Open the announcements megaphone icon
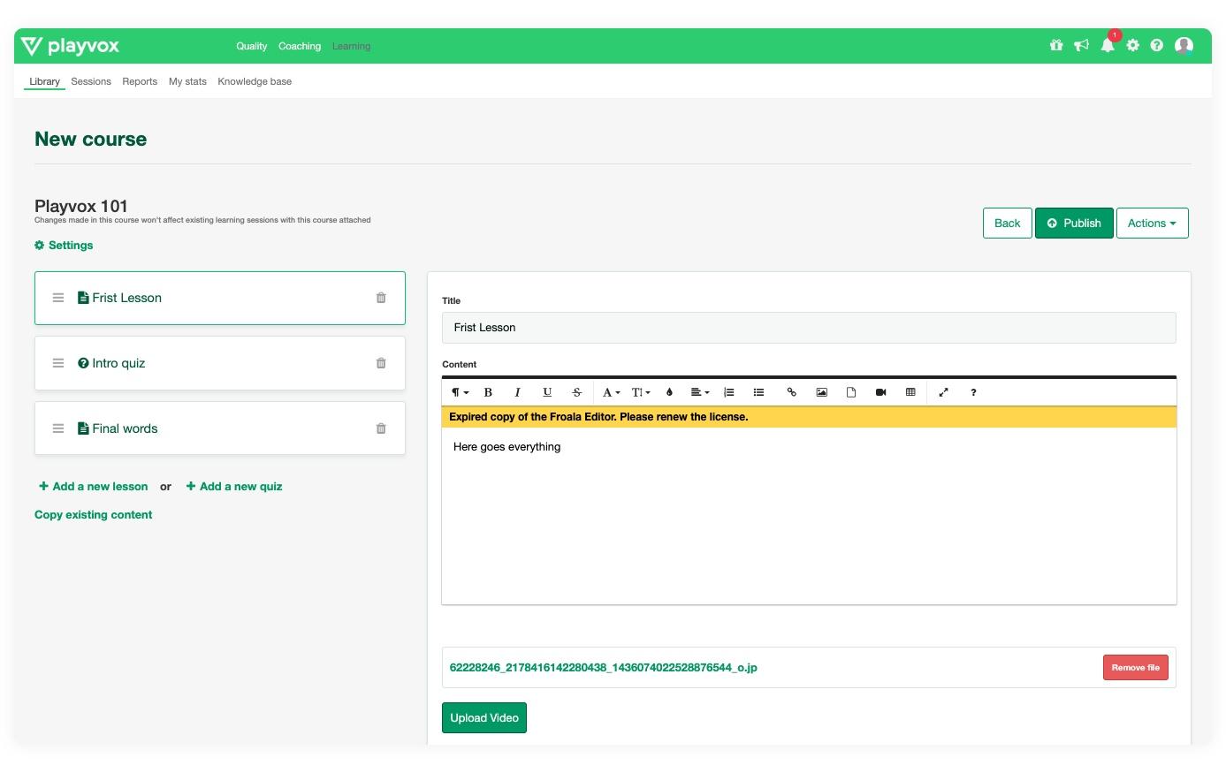The height and width of the screenshot is (773, 1226). (x=1081, y=46)
